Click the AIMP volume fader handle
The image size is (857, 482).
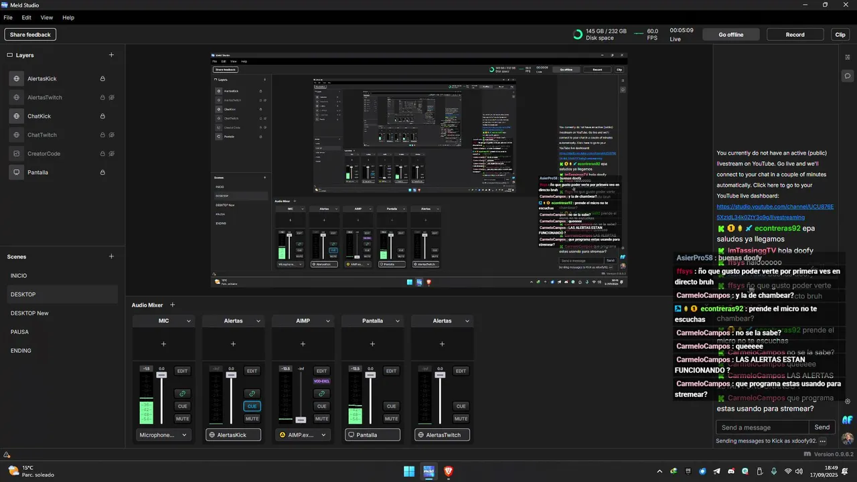click(301, 420)
